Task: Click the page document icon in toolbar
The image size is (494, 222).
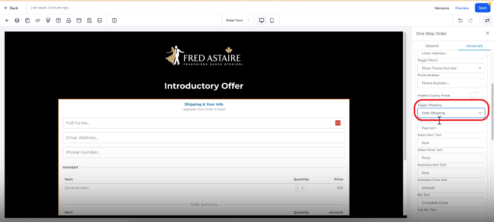Action: 27,20
